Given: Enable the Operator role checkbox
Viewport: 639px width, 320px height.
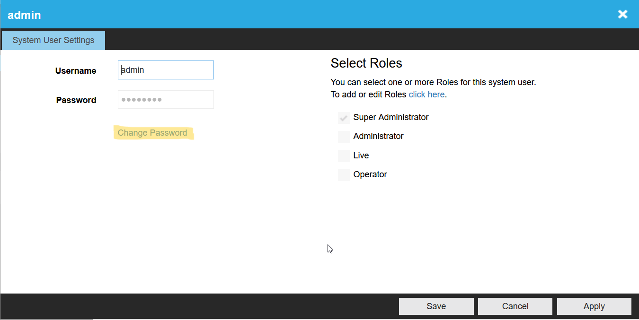Looking at the screenshot, I should [x=344, y=174].
